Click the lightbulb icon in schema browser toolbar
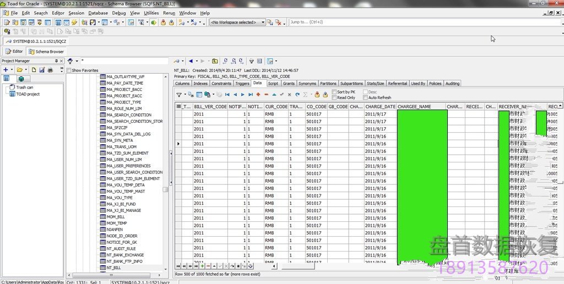The width and height of the screenshot is (564, 284). 251,61
